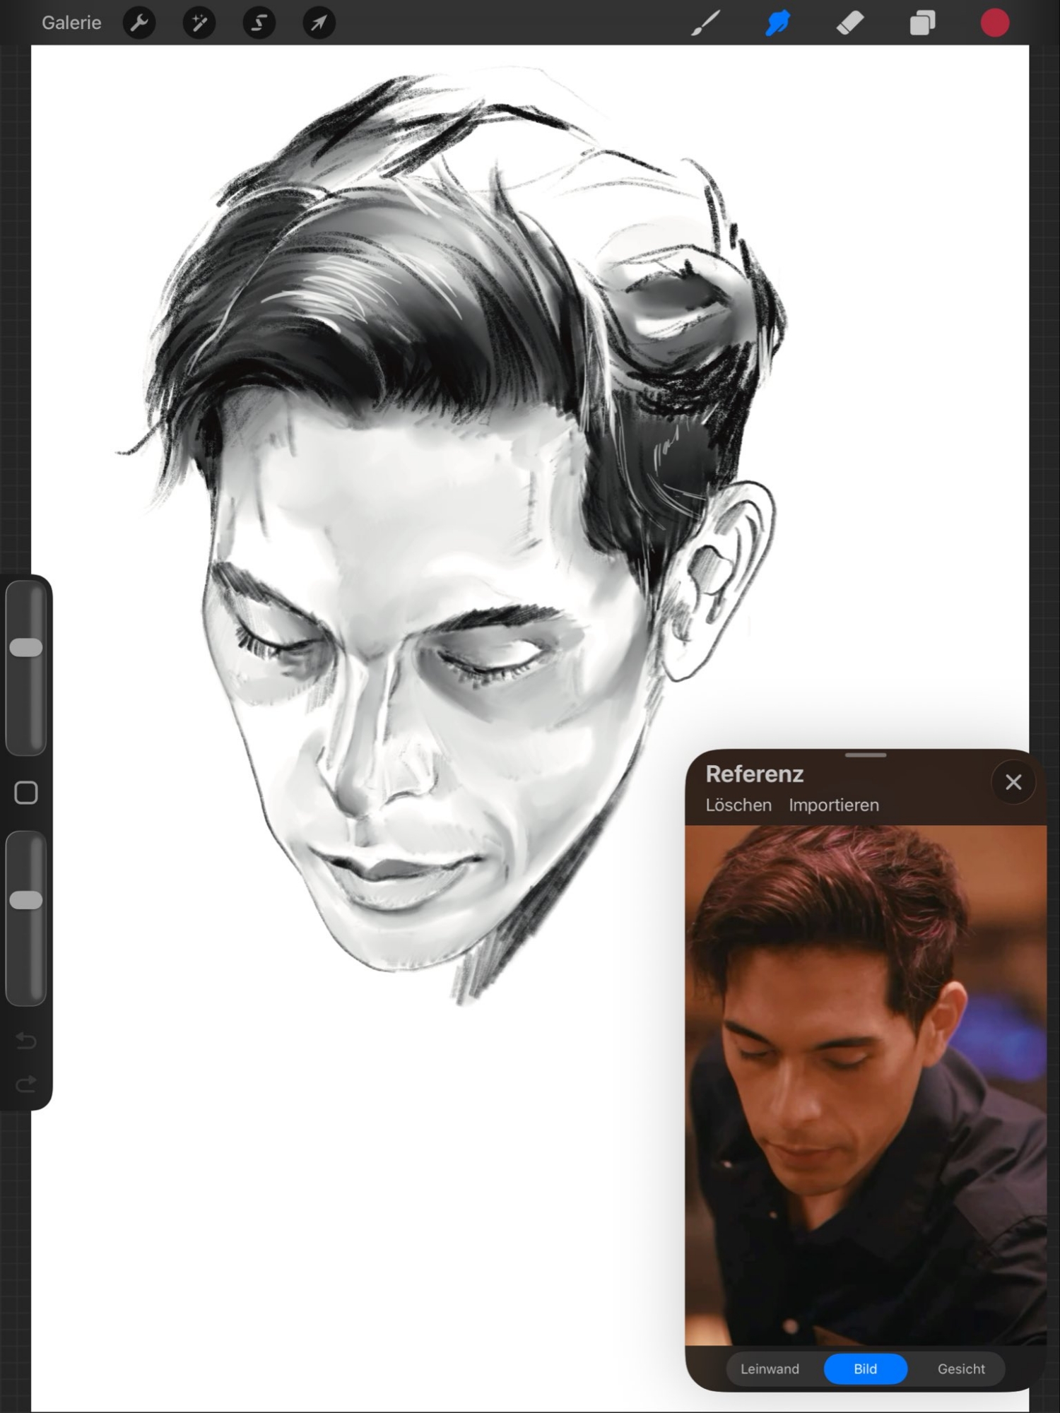
Task: Open the Layers panel
Action: click(x=922, y=23)
